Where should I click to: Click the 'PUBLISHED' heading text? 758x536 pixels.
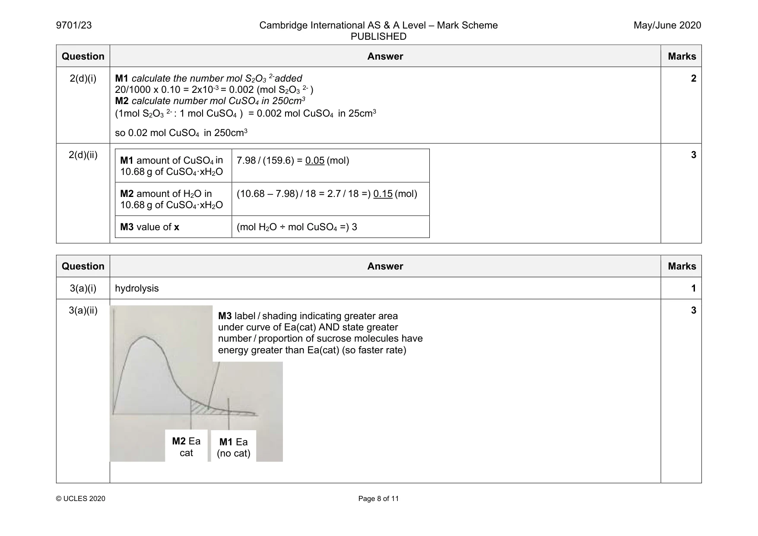pos(378,37)
